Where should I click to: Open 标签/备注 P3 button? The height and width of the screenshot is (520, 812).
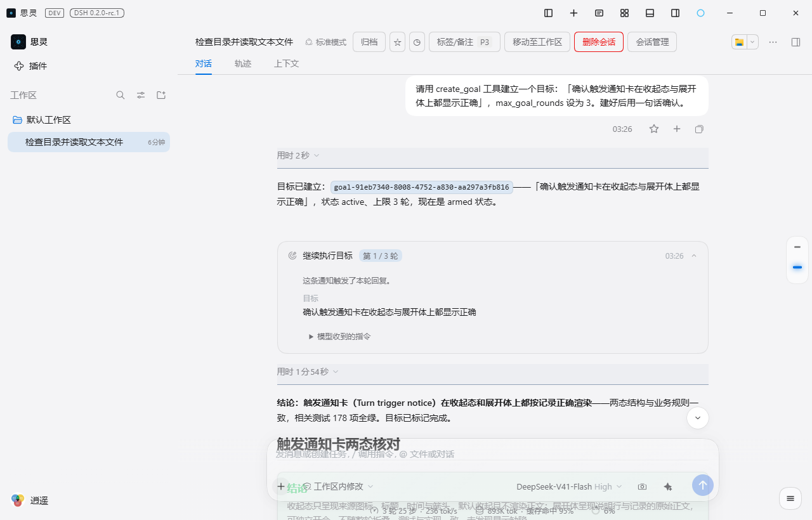[x=464, y=42]
